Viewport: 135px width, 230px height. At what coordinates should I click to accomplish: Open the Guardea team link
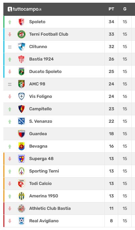(38, 134)
